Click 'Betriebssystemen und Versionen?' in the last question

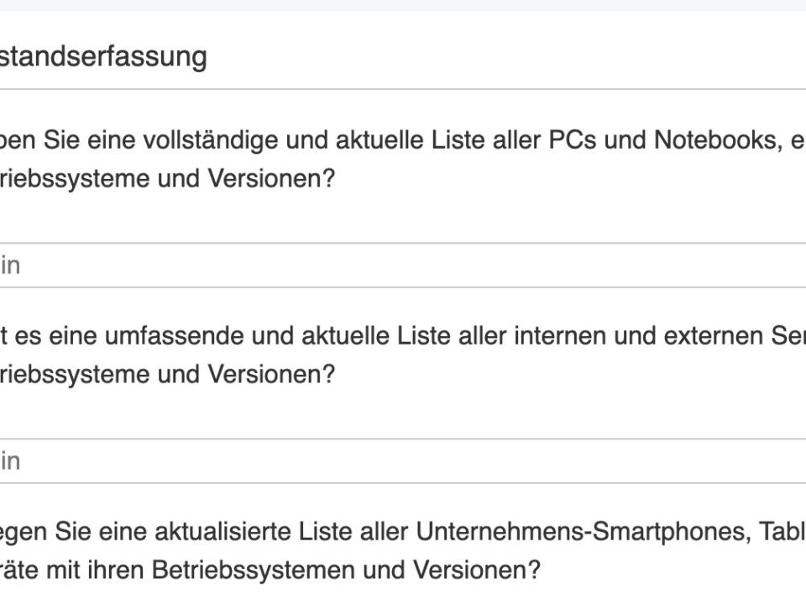(x=346, y=570)
